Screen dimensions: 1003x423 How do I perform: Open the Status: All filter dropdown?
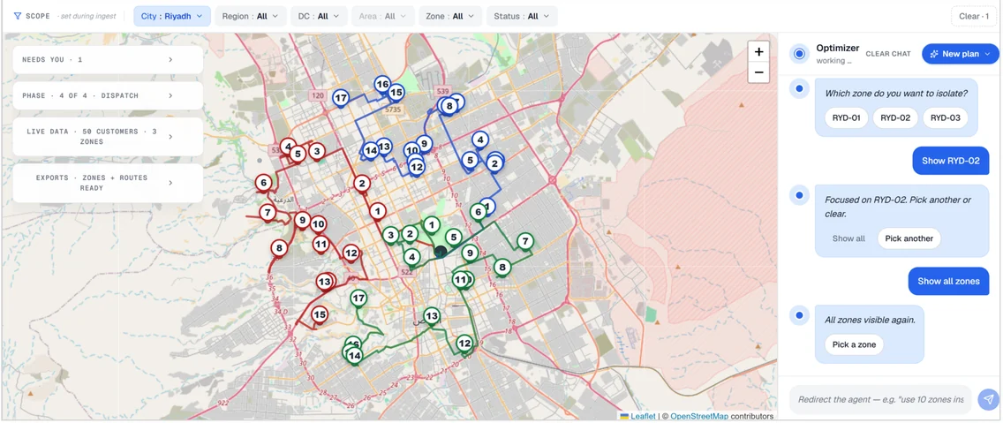click(522, 16)
